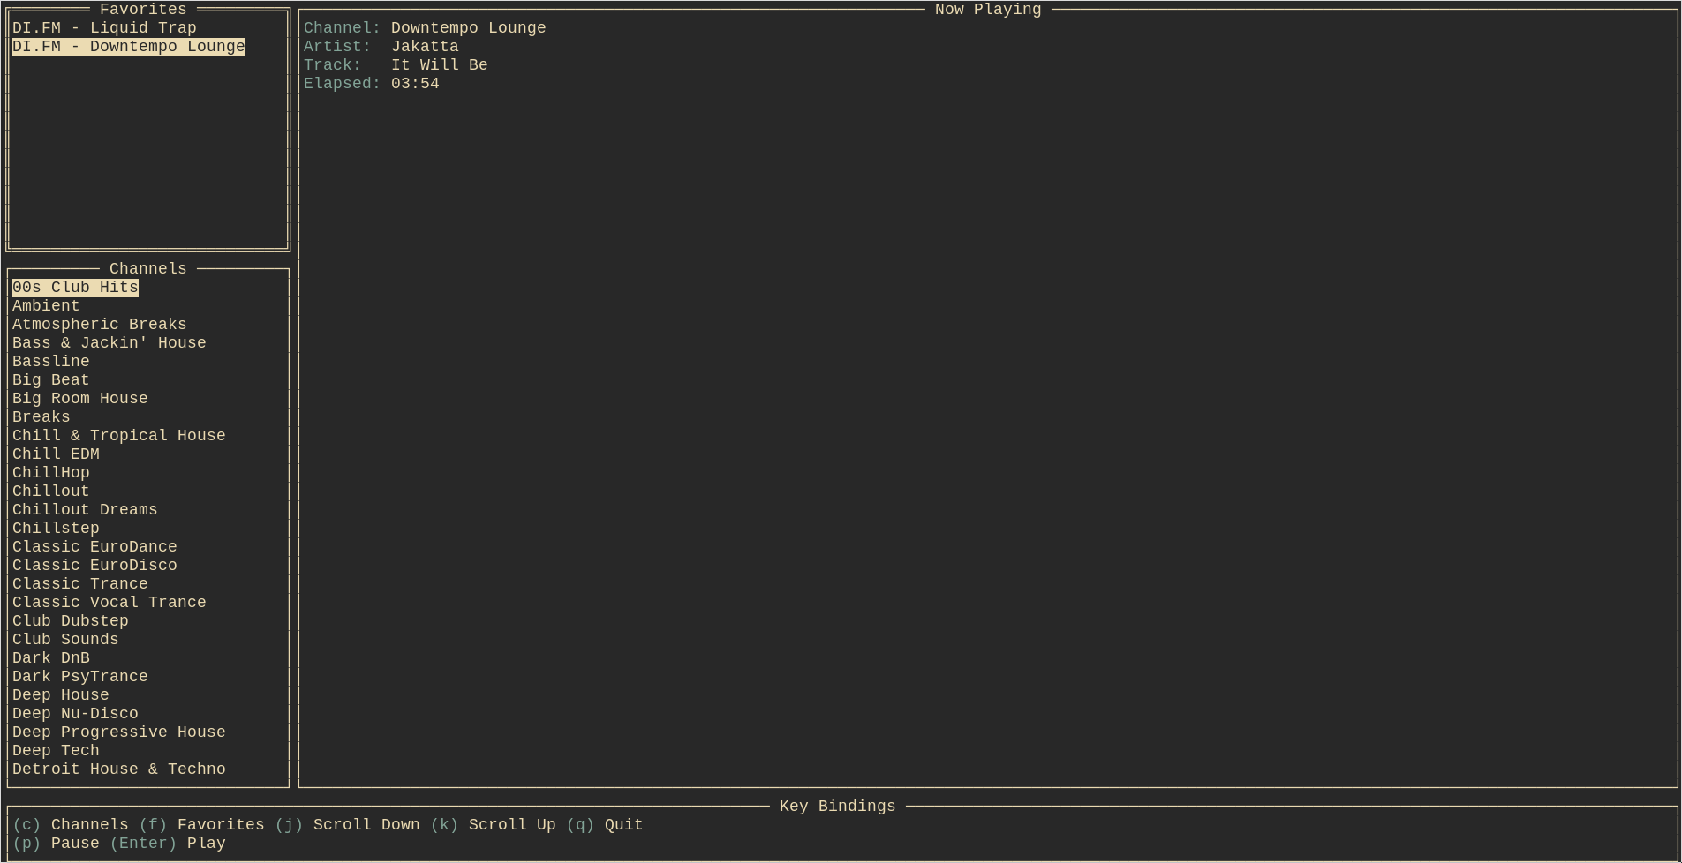The width and height of the screenshot is (1682, 863).
Task: Click the artist name Jakatta
Action: 425,47
